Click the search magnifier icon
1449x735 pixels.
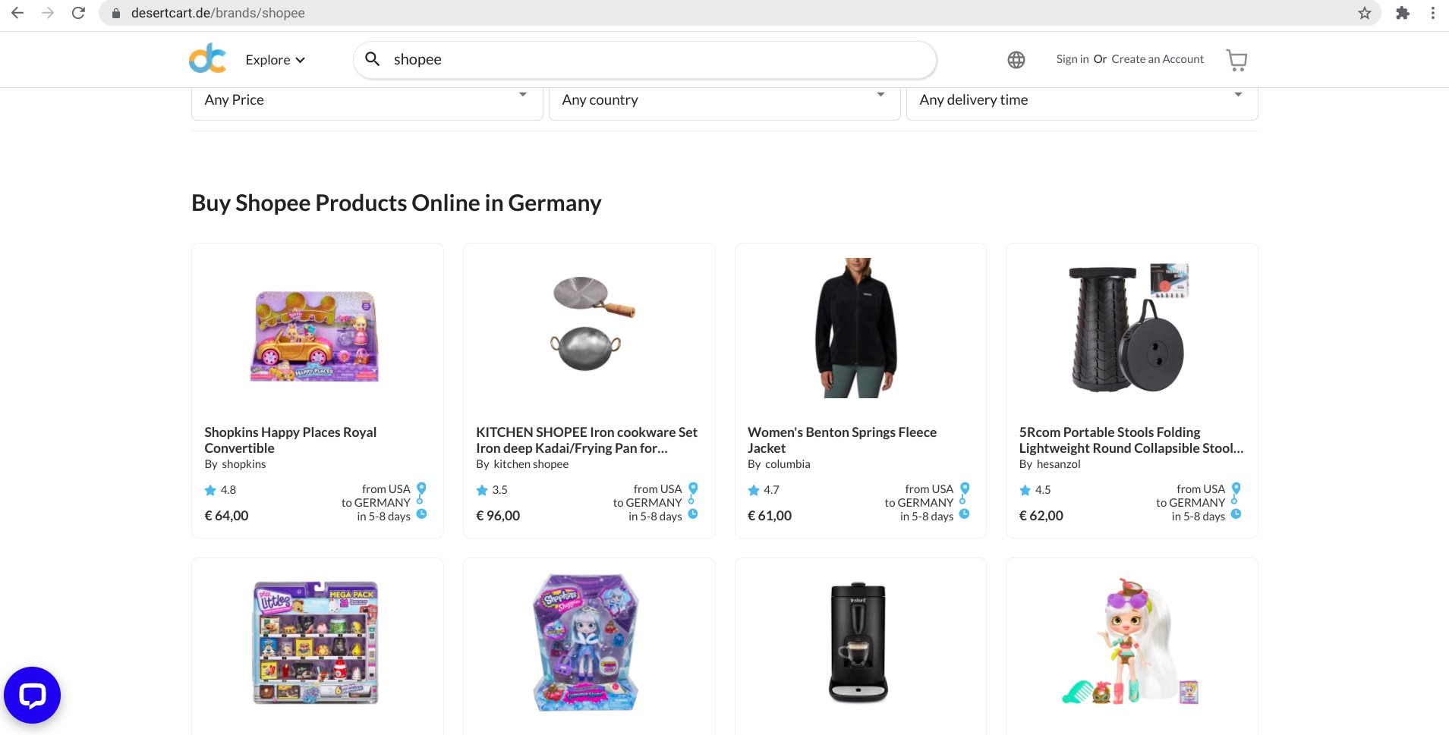pyautogui.click(x=372, y=58)
